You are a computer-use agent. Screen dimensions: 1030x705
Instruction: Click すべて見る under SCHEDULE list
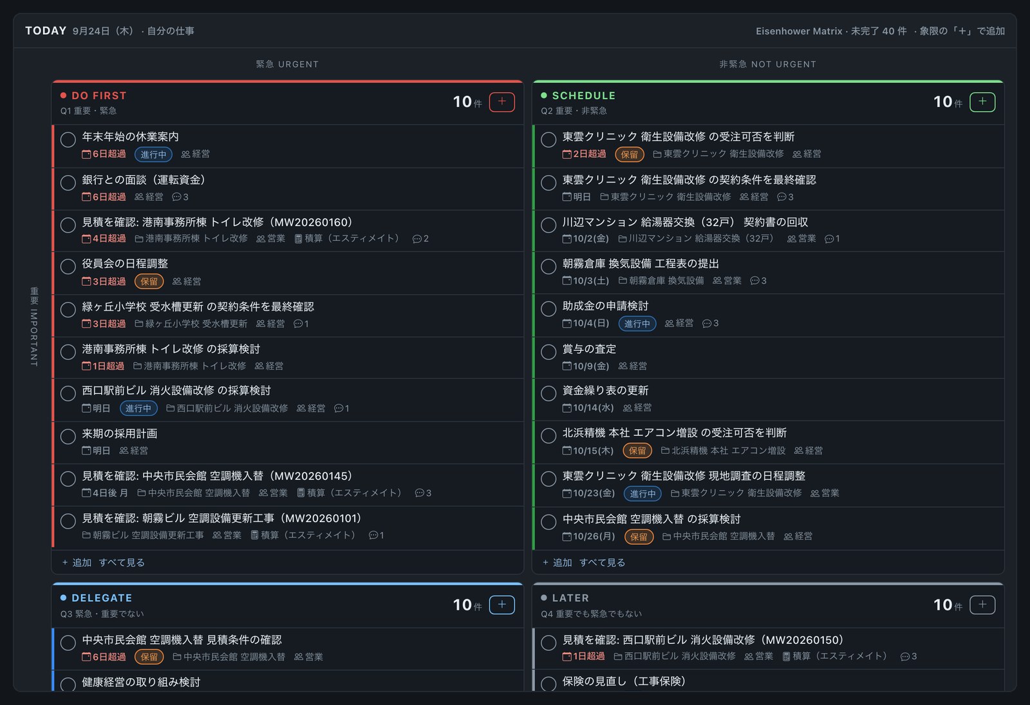click(x=603, y=563)
